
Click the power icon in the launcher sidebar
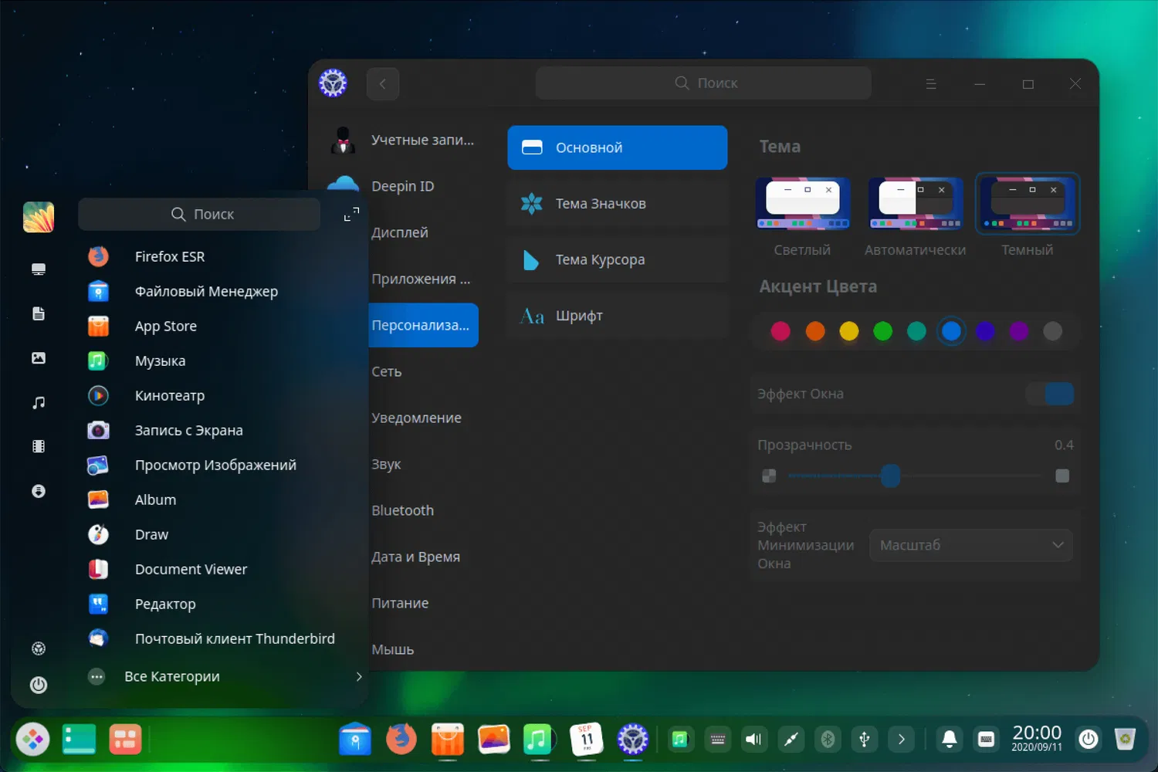click(x=39, y=685)
